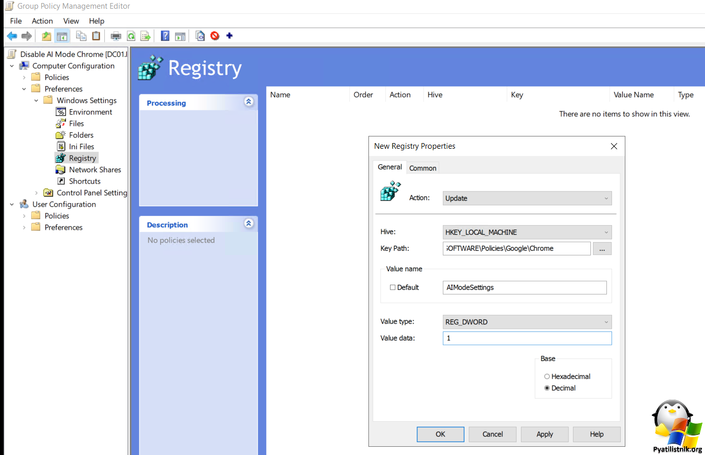Check the Default value name checkbox
Screen dimensions: 705x455
393,288
